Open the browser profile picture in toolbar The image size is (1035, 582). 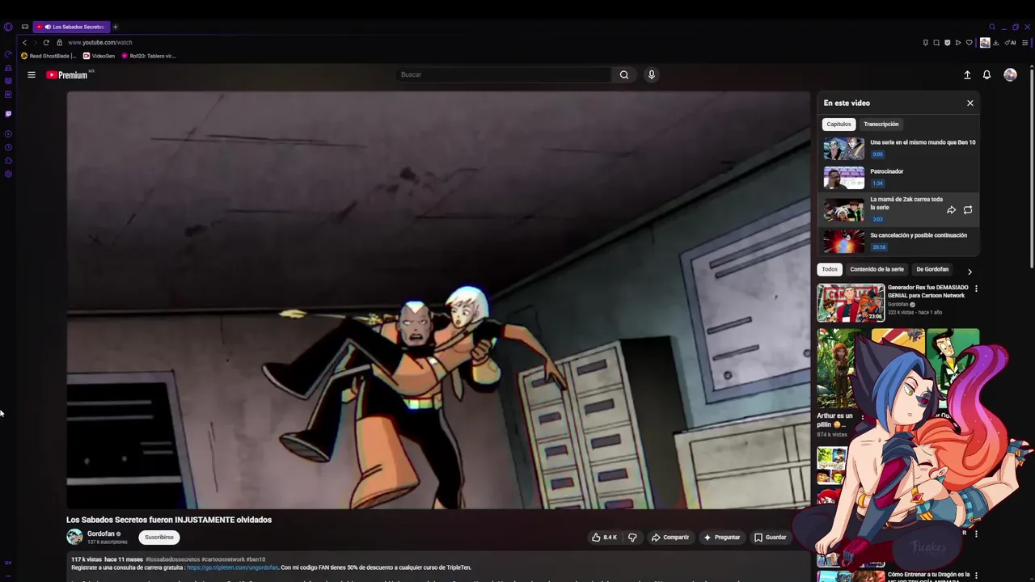pyautogui.click(x=985, y=43)
